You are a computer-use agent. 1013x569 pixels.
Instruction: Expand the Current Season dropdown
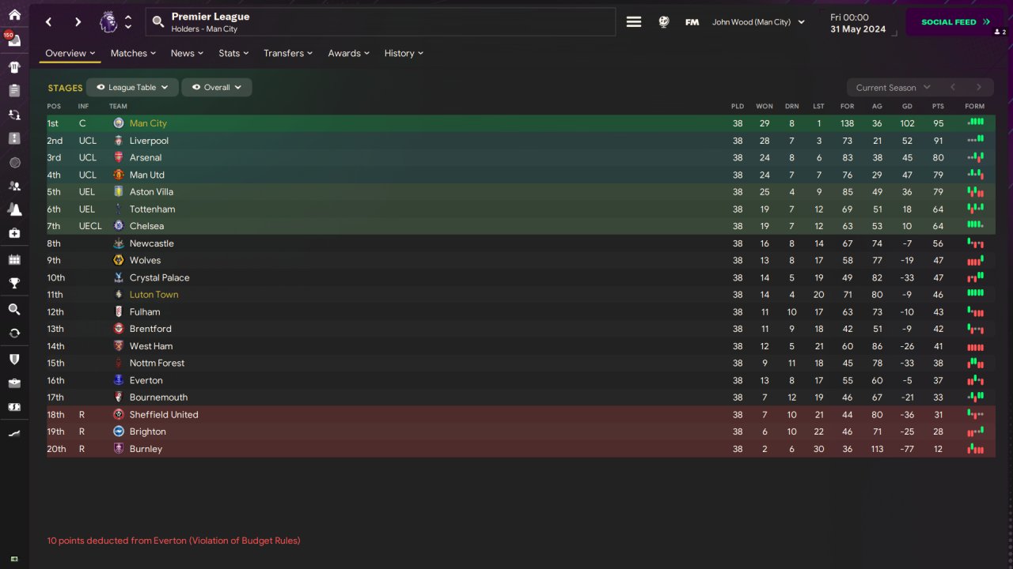892,88
